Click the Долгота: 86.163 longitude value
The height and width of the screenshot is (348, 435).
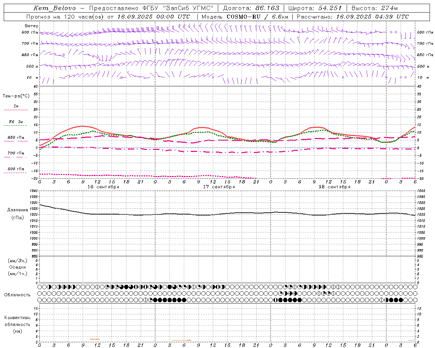tap(251, 8)
